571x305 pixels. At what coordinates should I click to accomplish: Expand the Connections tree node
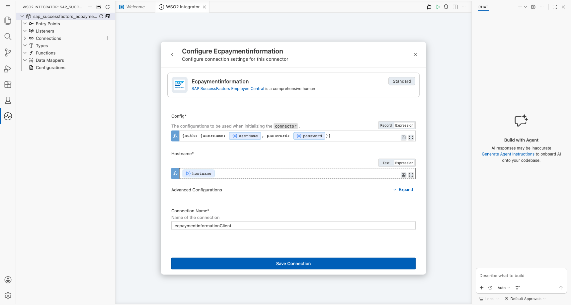pos(25,38)
